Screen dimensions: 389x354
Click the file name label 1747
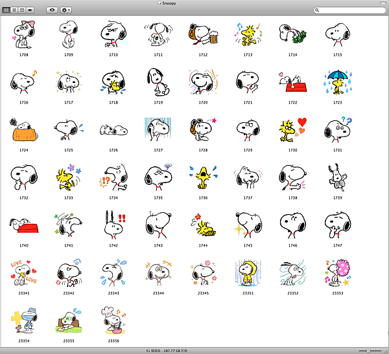click(338, 245)
